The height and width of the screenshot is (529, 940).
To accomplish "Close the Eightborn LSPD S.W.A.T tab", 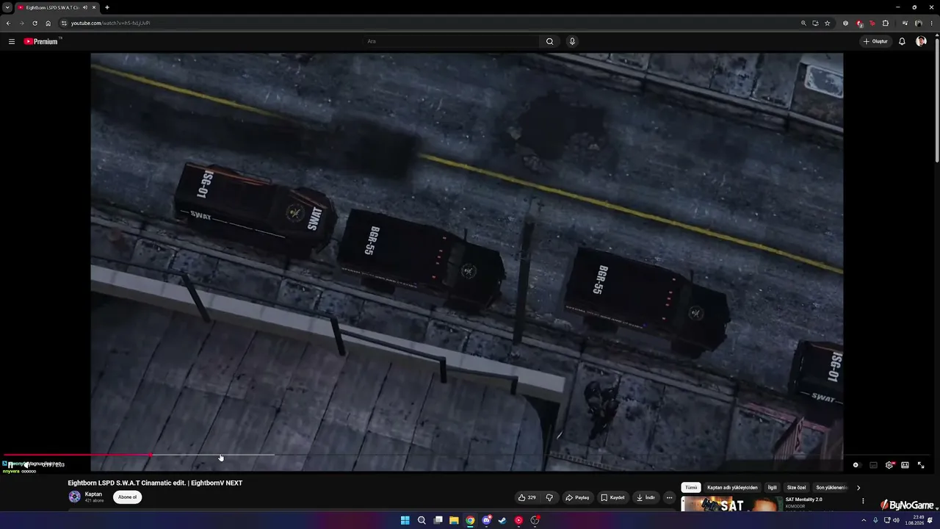I will pos(94,7).
